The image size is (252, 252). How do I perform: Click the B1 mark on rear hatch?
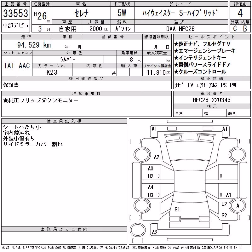[x=177, y=209]
